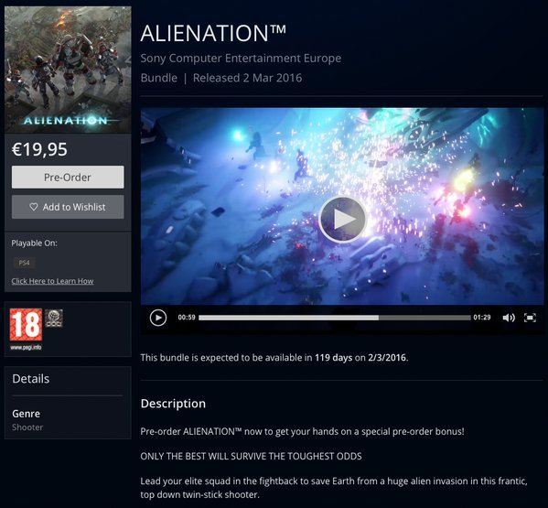Click the heart icon on the Wishlist button

34,207
